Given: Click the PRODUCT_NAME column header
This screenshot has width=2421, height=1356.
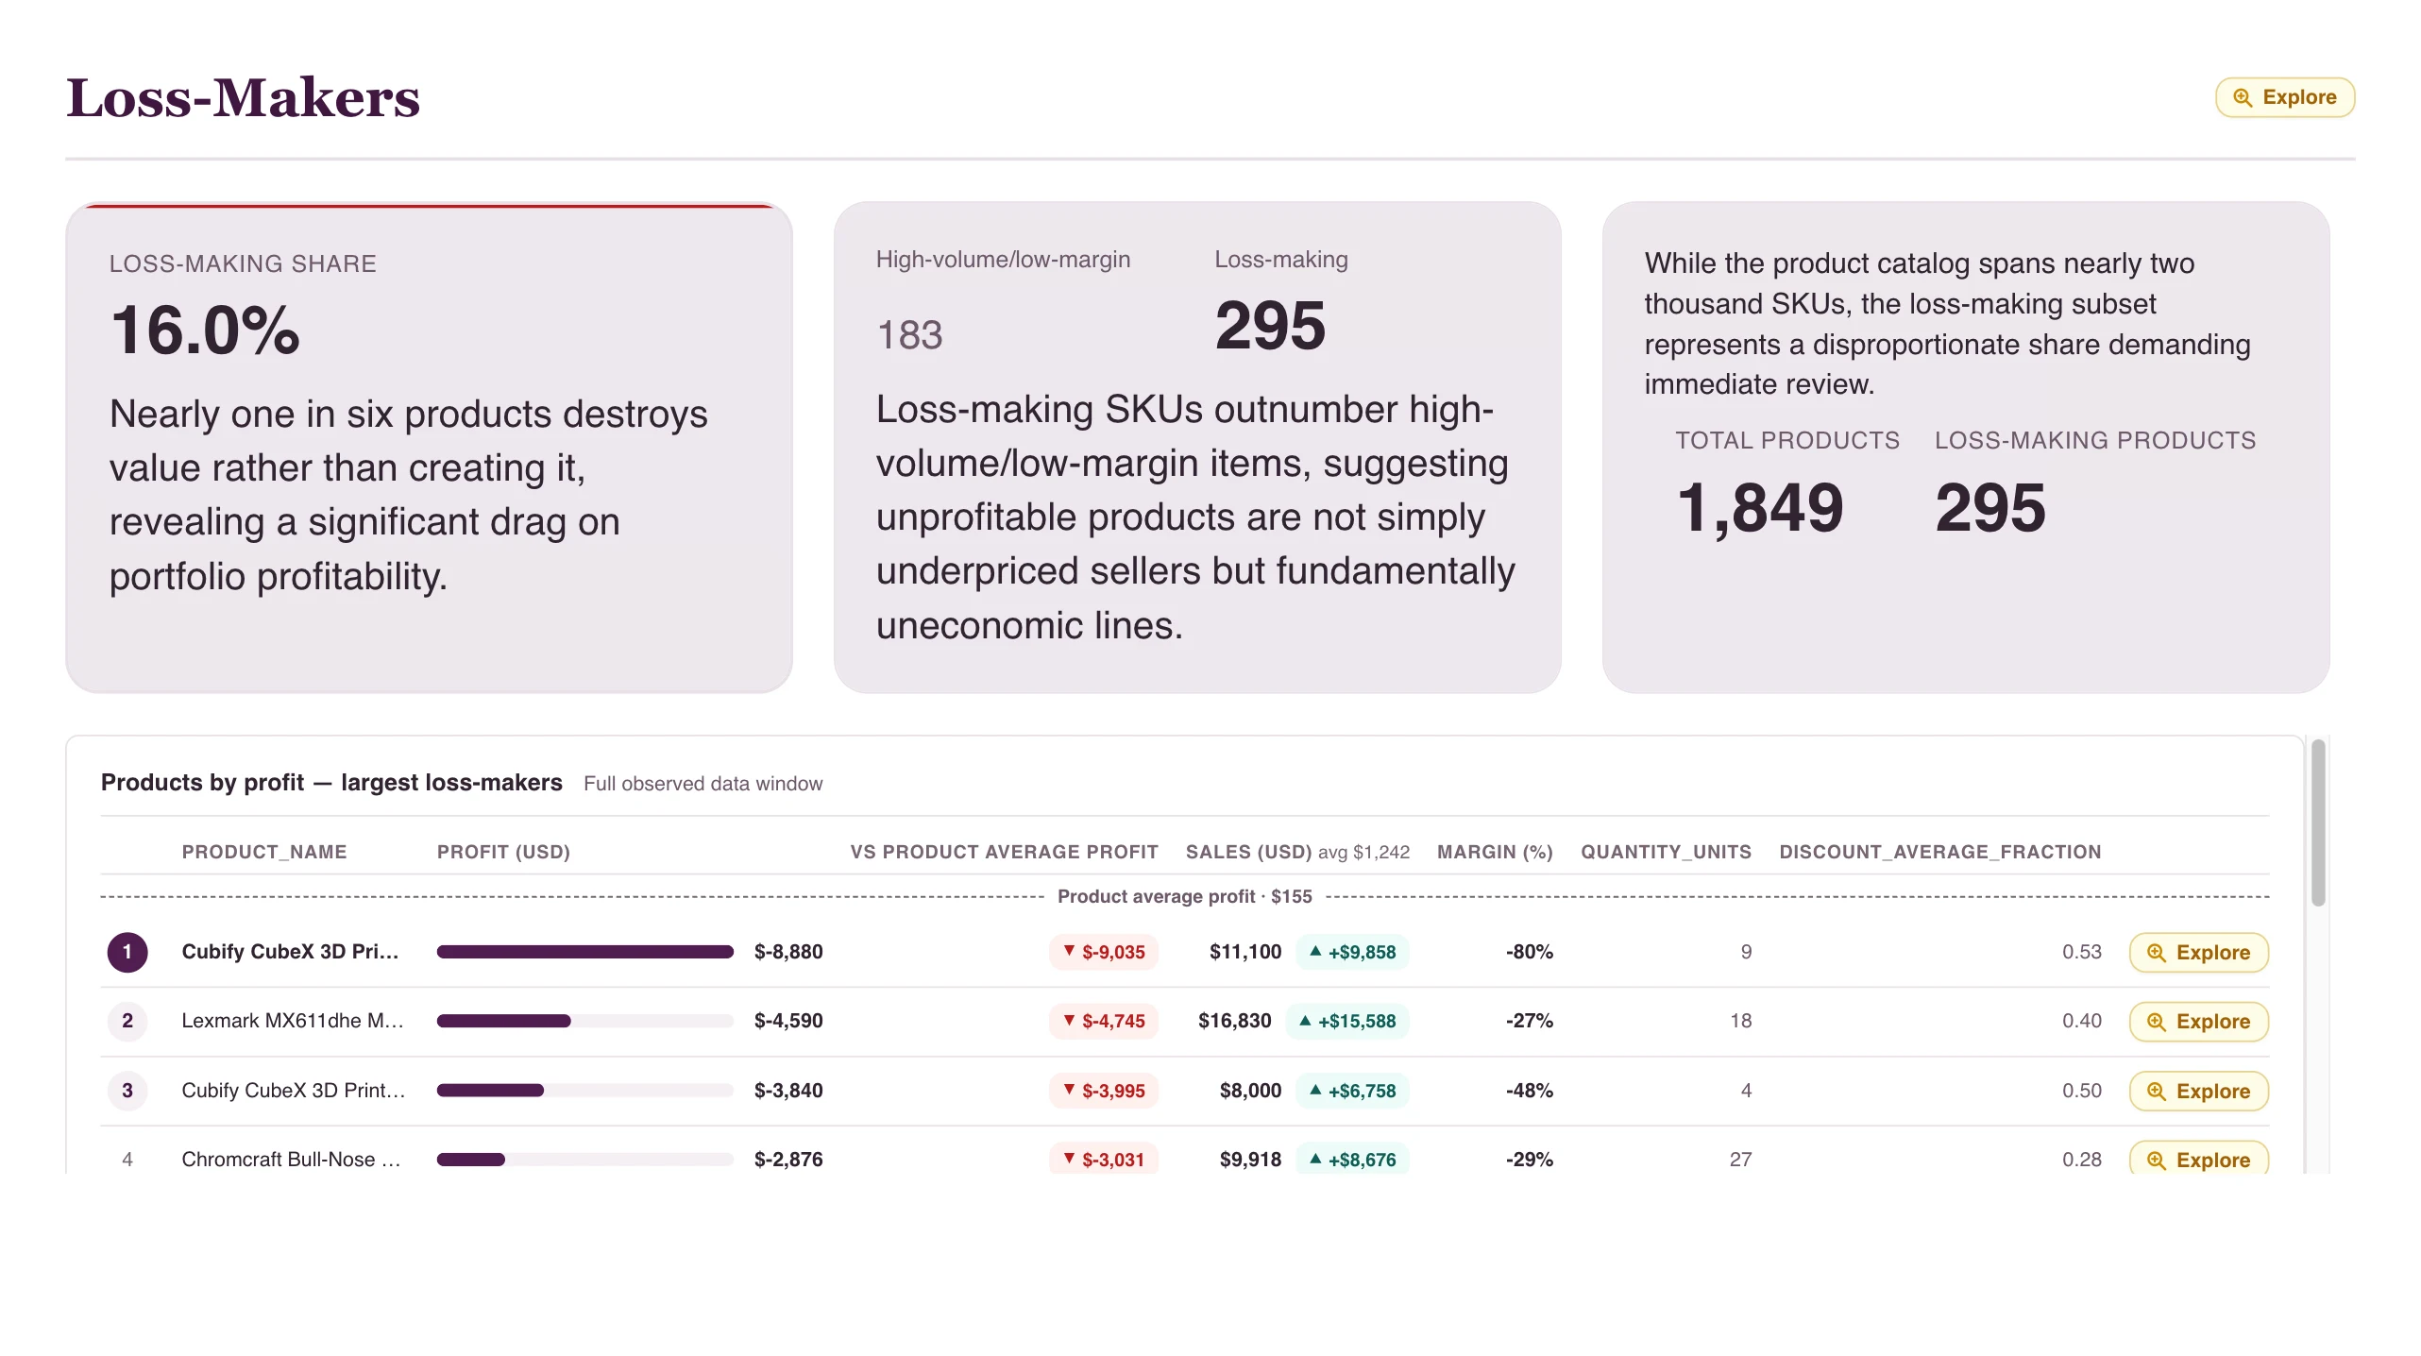Looking at the screenshot, I should pyautogui.click(x=264, y=852).
